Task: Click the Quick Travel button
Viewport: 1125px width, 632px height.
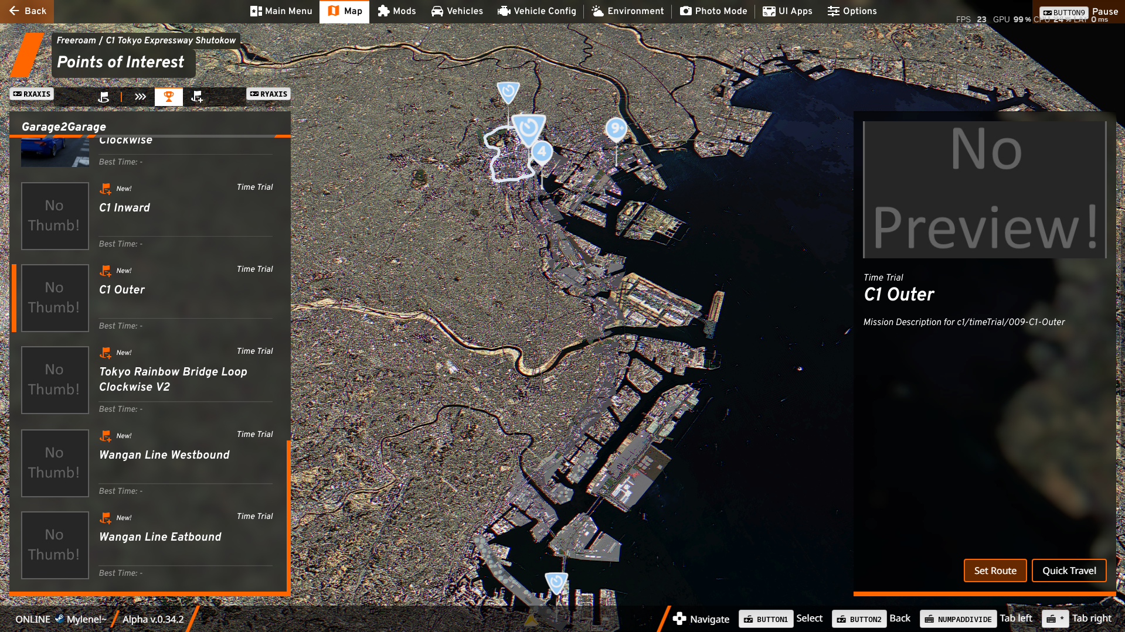Action: pyautogui.click(x=1069, y=570)
